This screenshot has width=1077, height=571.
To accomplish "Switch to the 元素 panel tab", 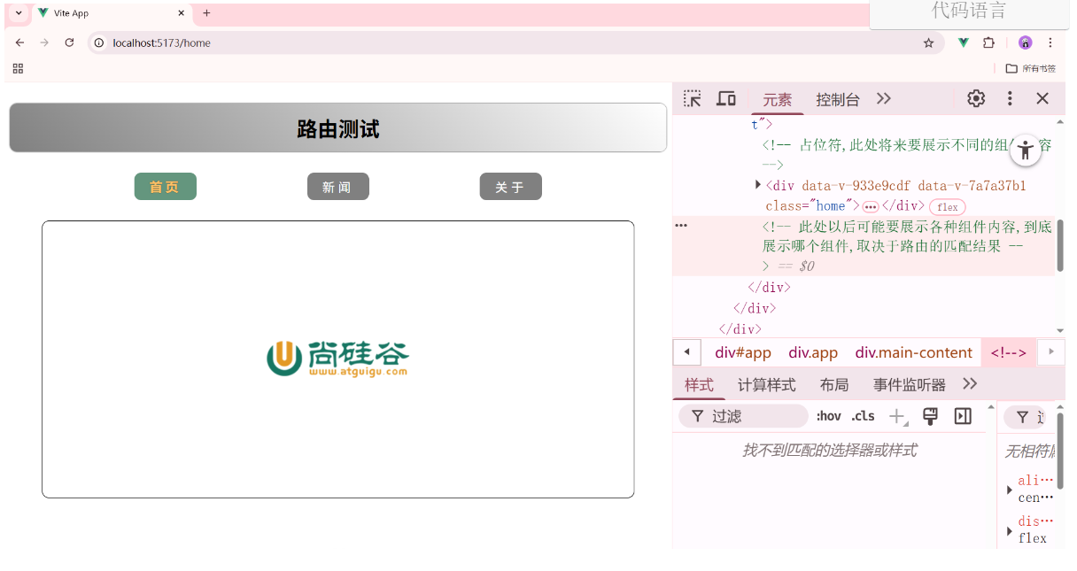I will click(x=778, y=99).
